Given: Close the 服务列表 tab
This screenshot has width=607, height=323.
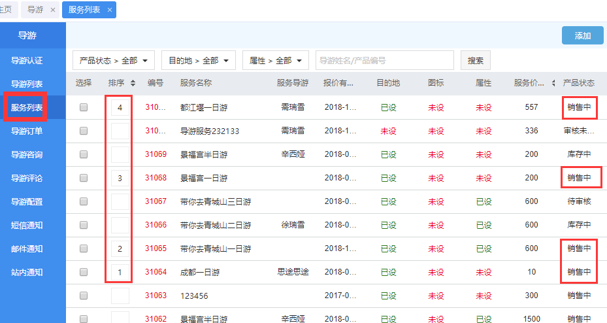Looking at the screenshot, I should pos(110,10).
